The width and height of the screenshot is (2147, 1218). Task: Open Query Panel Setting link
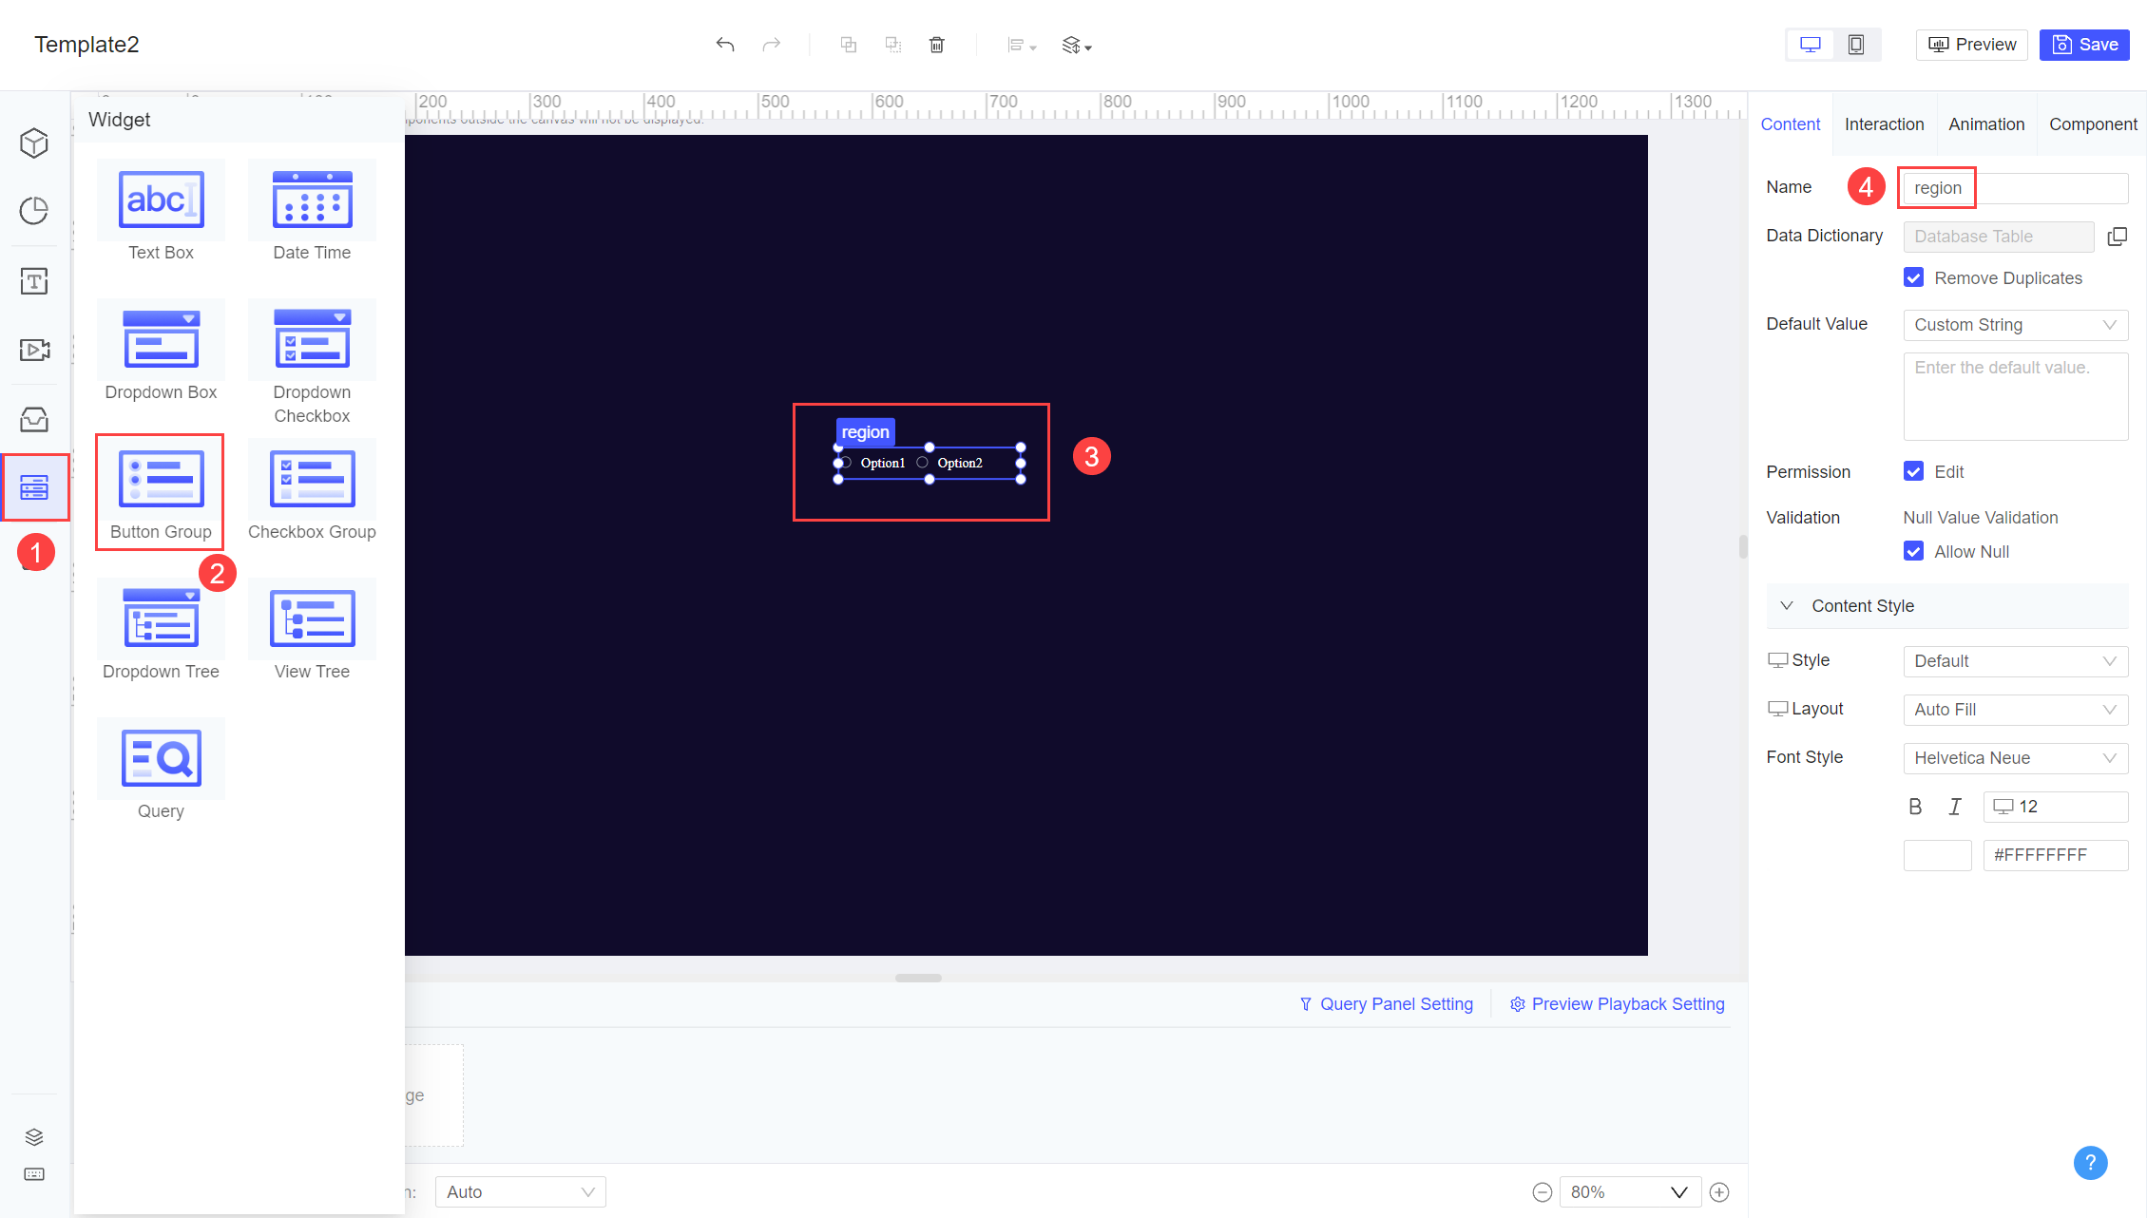pyautogui.click(x=1386, y=1004)
